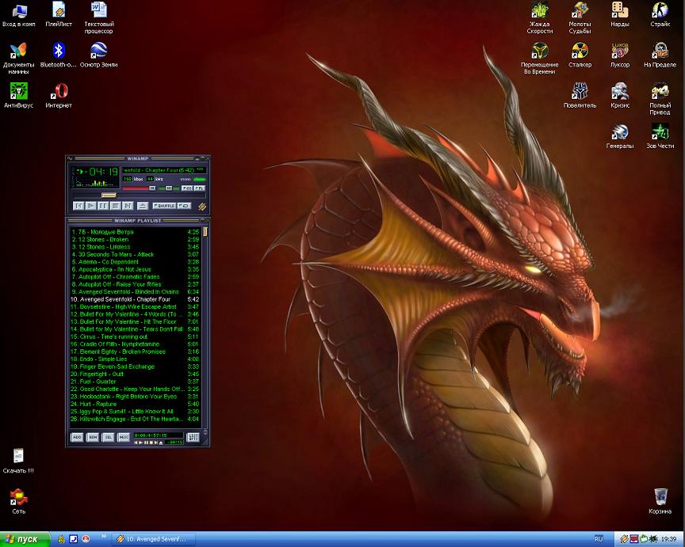Open the "Сталкер" game icon
The height and width of the screenshot is (547, 685).
click(580, 55)
